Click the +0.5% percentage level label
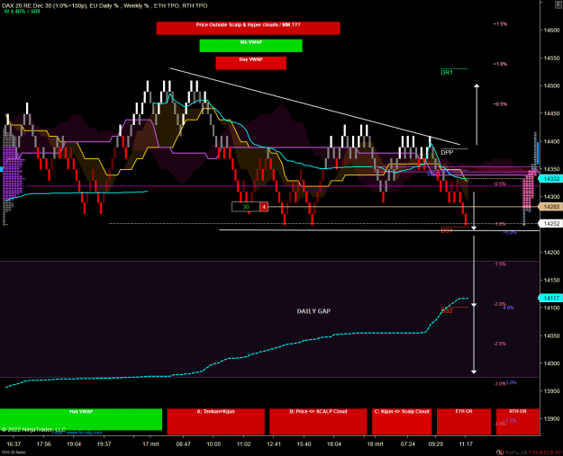The image size is (563, 456). 500,104
